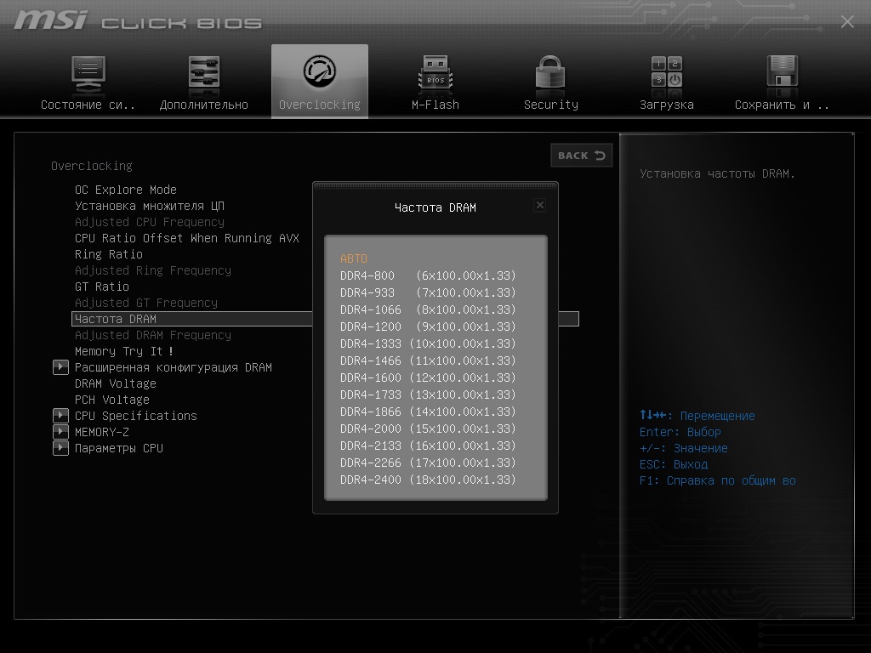This screenshot has height=653, width=871.
Task: Switch to the M-Flash tab label
Action: [x=435, y=105]
